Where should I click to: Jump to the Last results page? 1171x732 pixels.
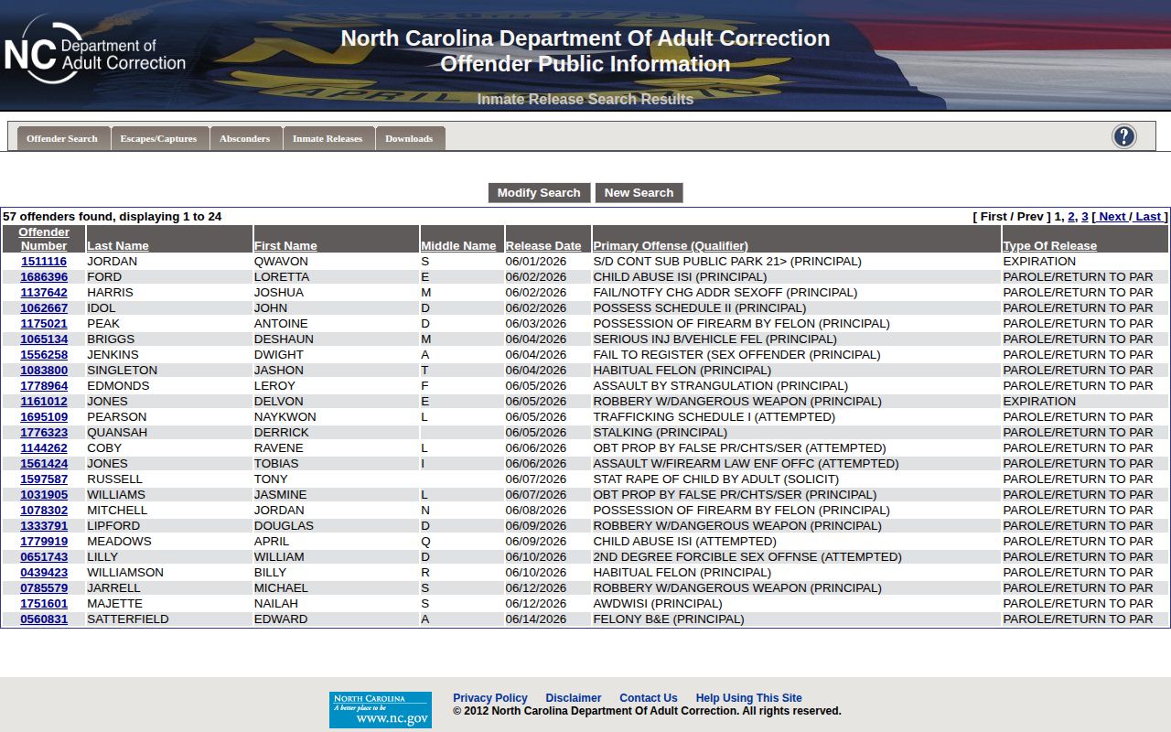point(1147,217)
